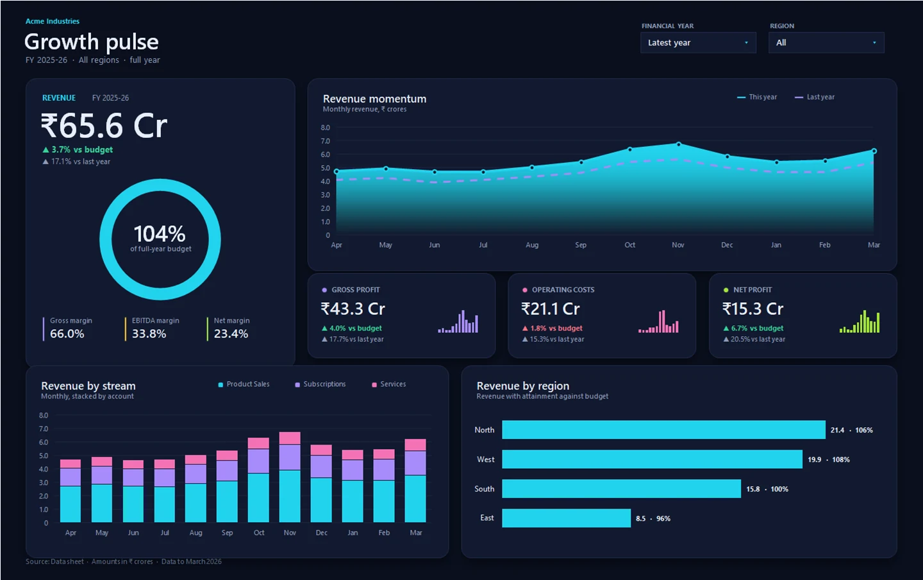Click the Revenue momentum title
Screen dimensions: 923x580
click(x=375, y=99)
